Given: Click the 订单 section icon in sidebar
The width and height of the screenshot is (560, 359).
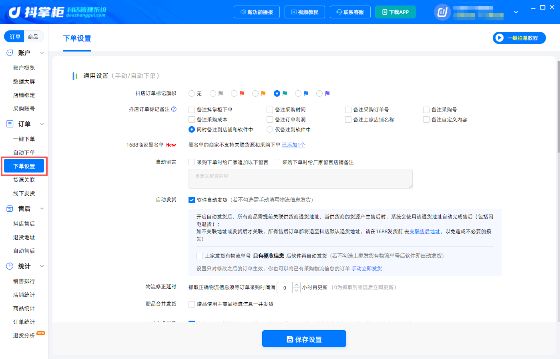Looking at the screenshot, I should click(x=10, y=124).
